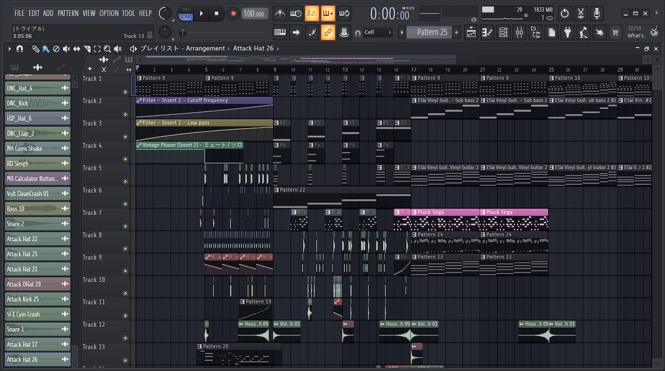Click the Arrangement breadcrumb arrow
This screenshot has width=665, height=371.
[229, 48]
